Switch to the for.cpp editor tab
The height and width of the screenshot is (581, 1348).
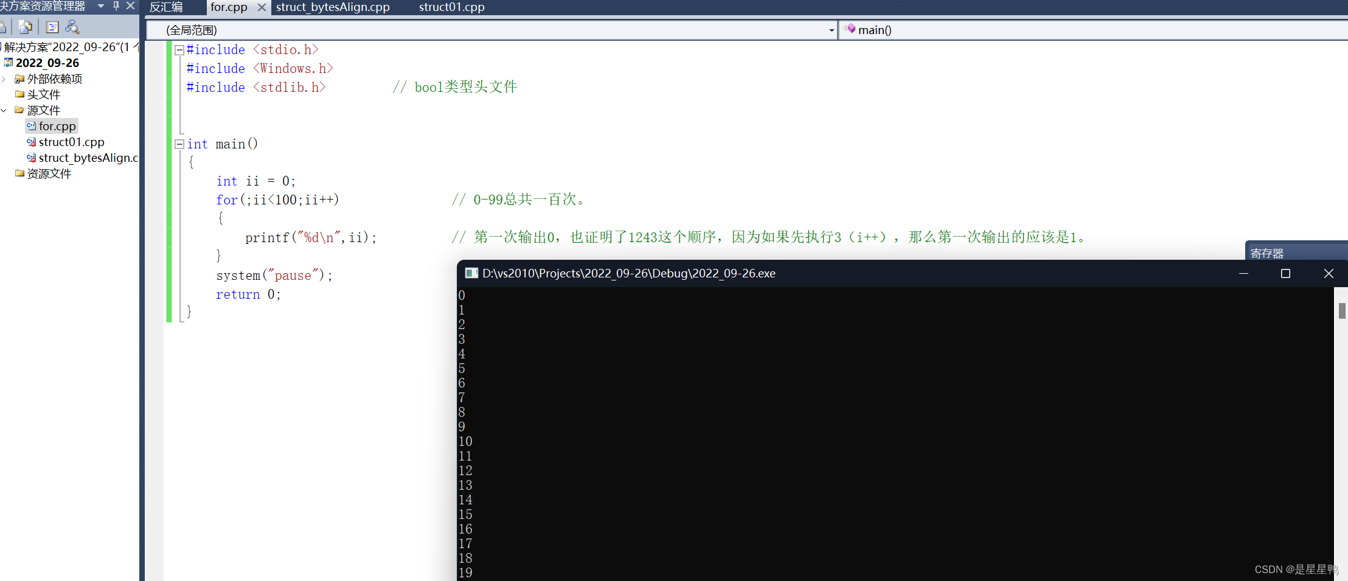click(229, 7)
